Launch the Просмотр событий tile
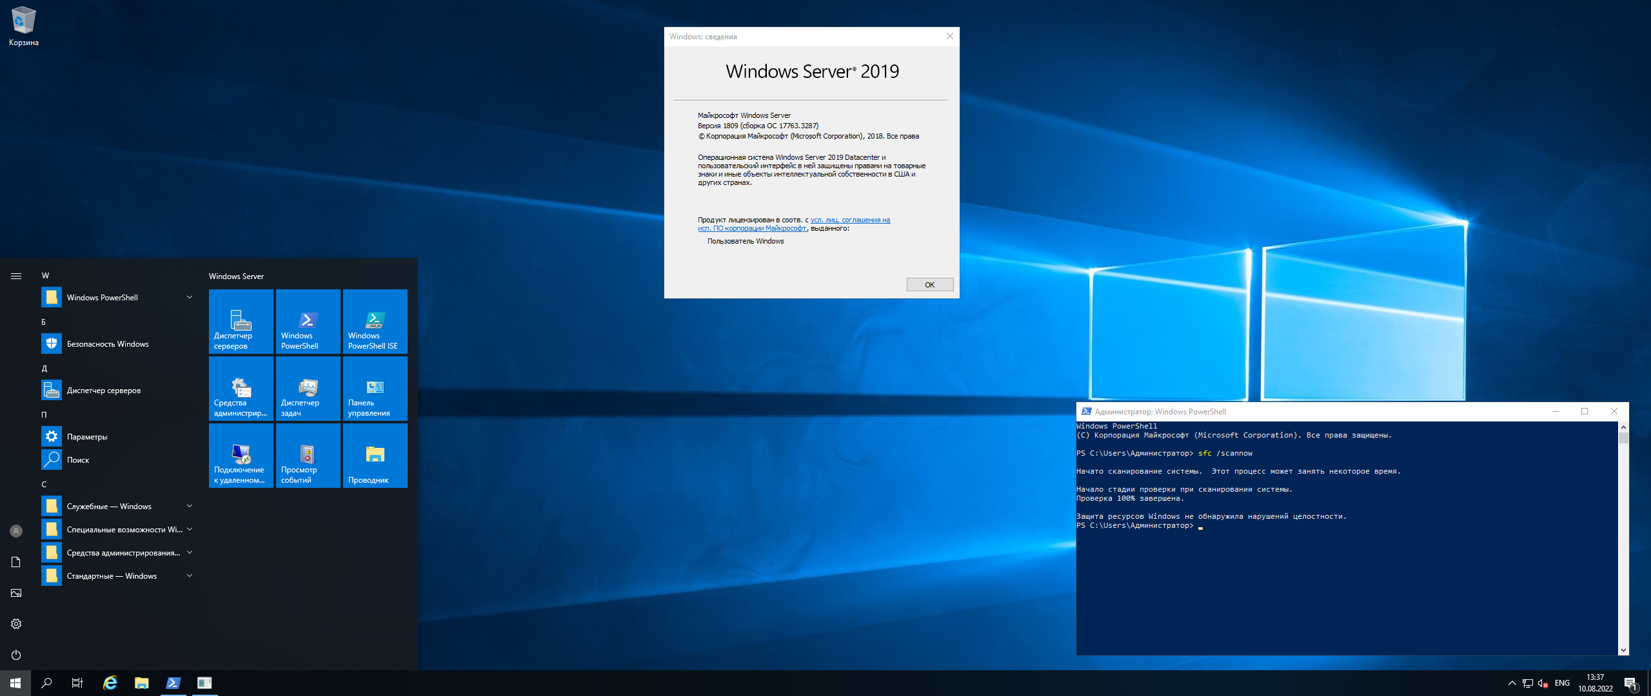Screen dimensions: 1651x696 pyautogui.click(x=308, y=456)
